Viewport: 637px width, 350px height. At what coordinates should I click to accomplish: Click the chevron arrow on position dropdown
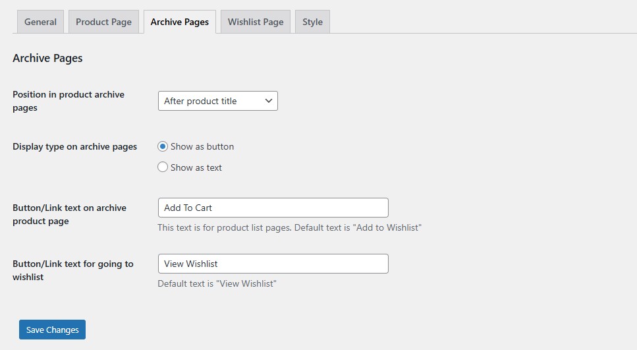(268, 101)
